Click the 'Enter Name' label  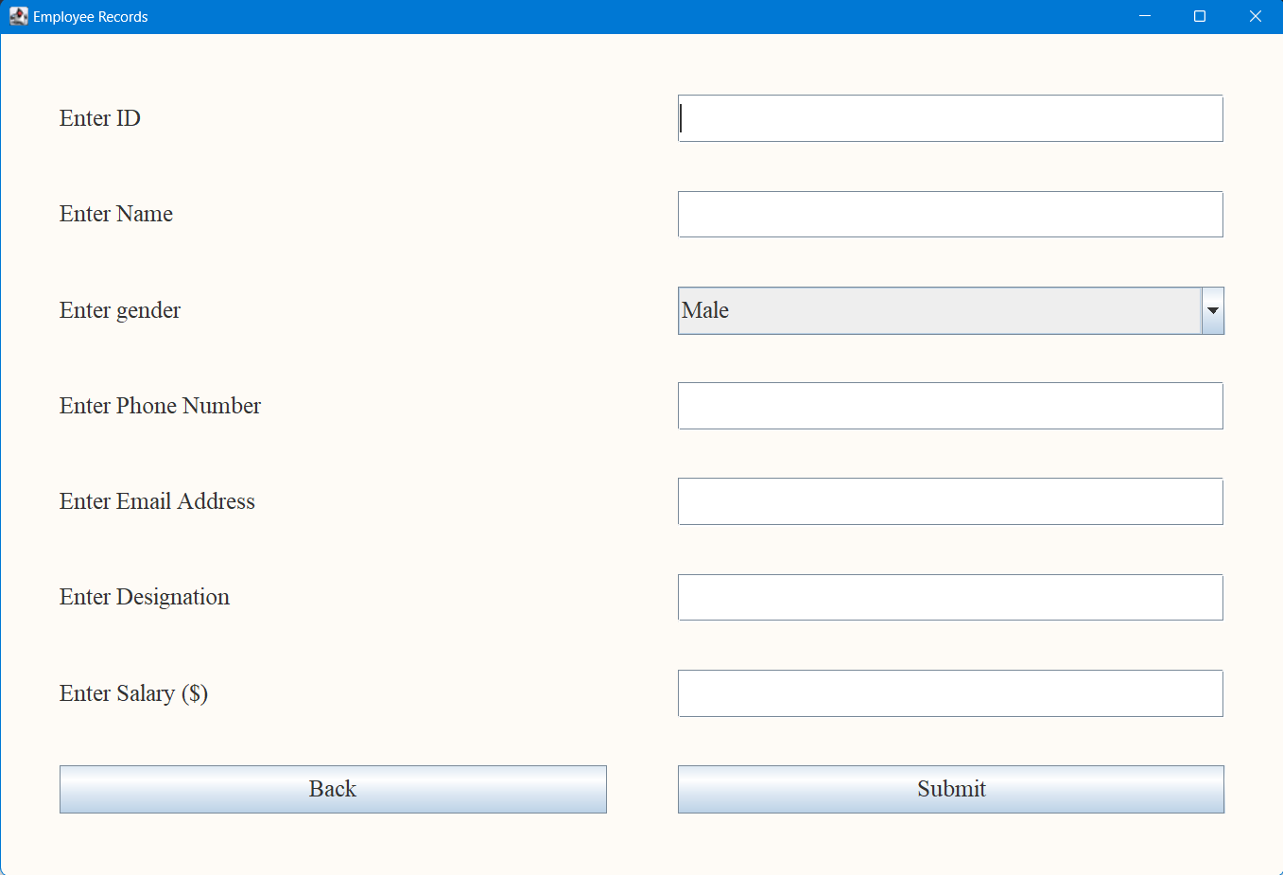(116, 214)
